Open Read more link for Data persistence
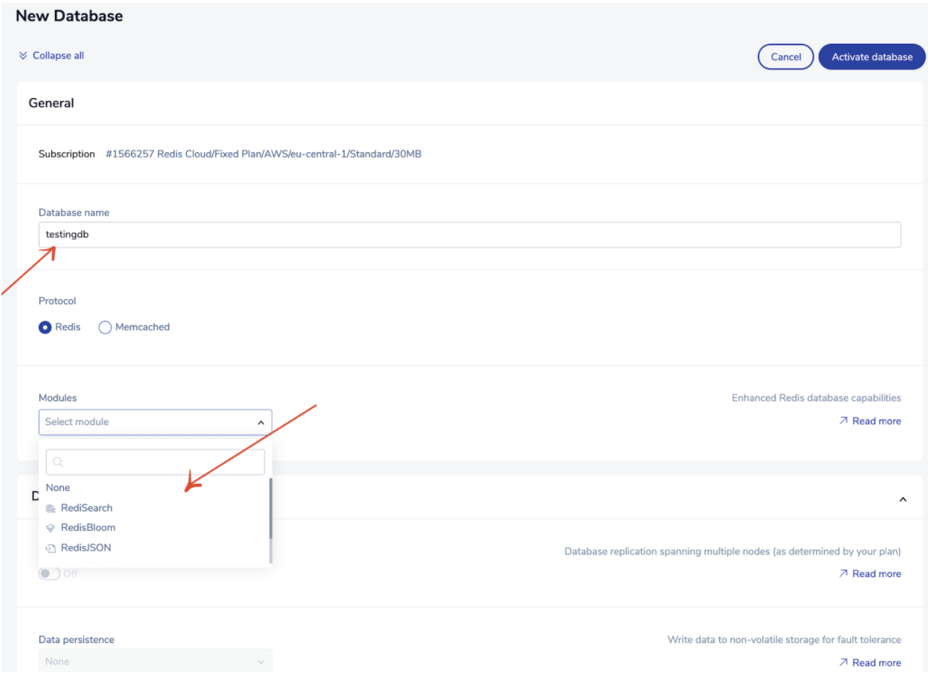Screen dimensions: 931x675 tap(876, 662)
